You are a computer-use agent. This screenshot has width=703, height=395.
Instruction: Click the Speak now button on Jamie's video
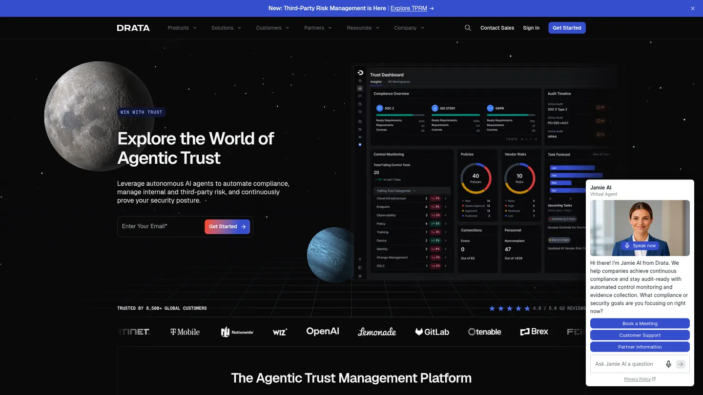pyautogui.click(x=640, y=246)
